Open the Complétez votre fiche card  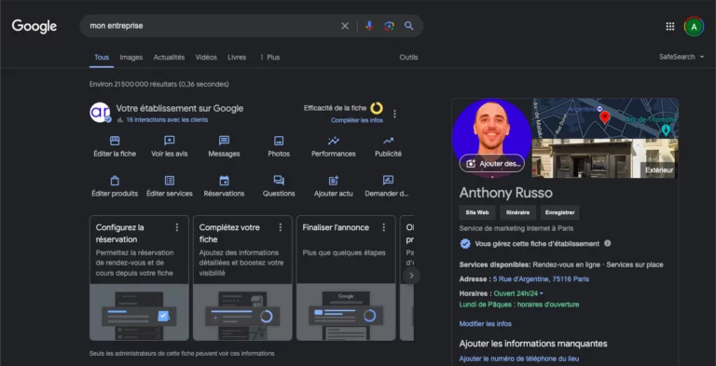(x=242, y=278)
